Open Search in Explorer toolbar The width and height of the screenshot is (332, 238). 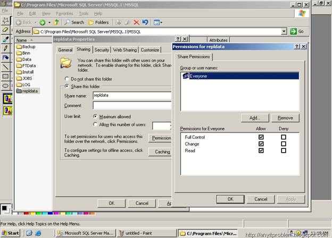tap(74, 22)
